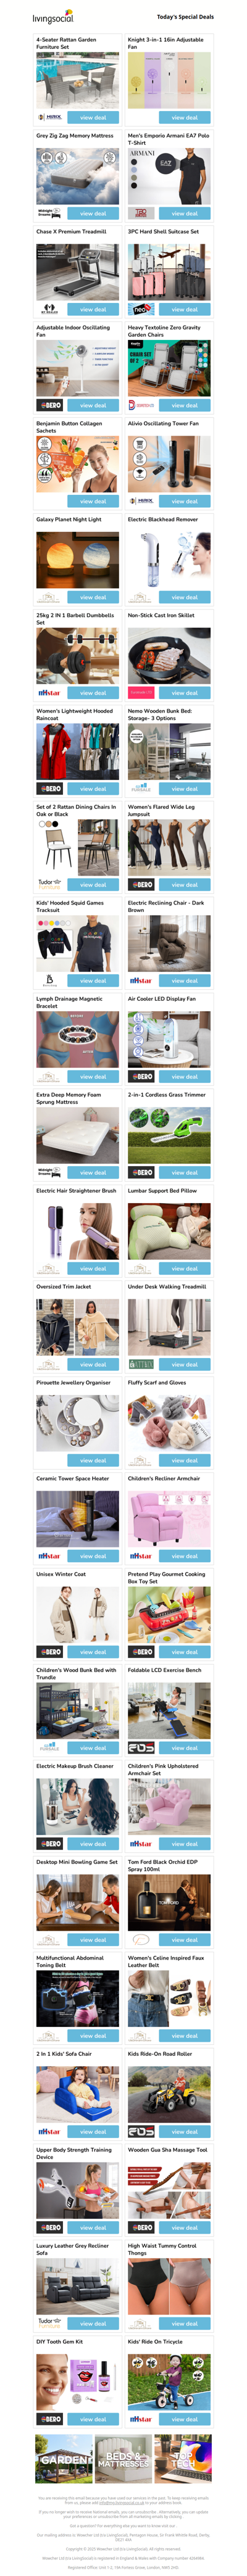View deal for Knight 3-in-1 Adjustable Fan

point(184,118)
